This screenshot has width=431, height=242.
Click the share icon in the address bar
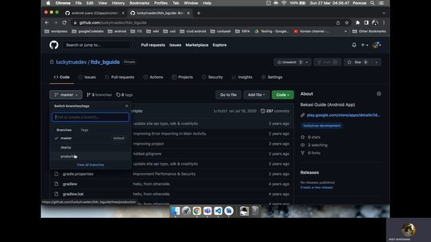338,23
